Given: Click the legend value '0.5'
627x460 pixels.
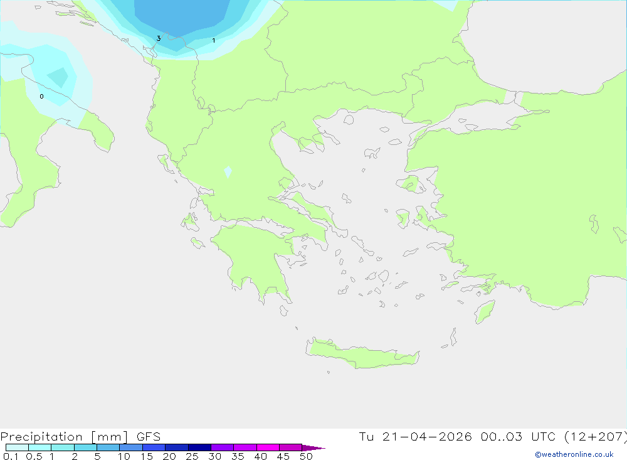Looking at the screenshot, I should click(34, 456).
